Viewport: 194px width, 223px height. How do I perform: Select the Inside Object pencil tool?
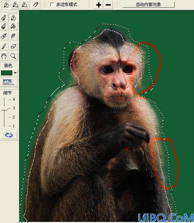(4, 18)
